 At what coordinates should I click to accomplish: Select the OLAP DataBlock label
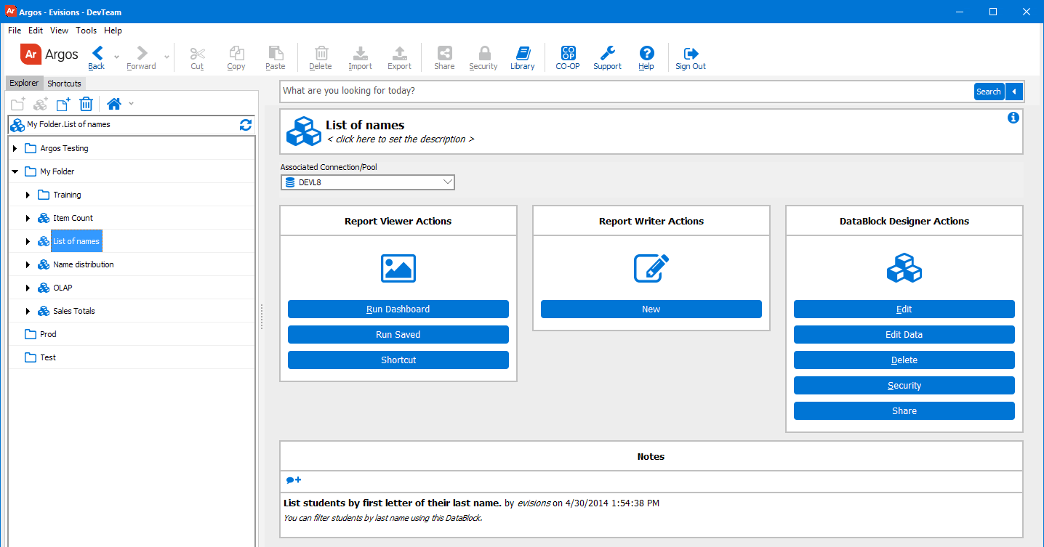tap(63, 288)
